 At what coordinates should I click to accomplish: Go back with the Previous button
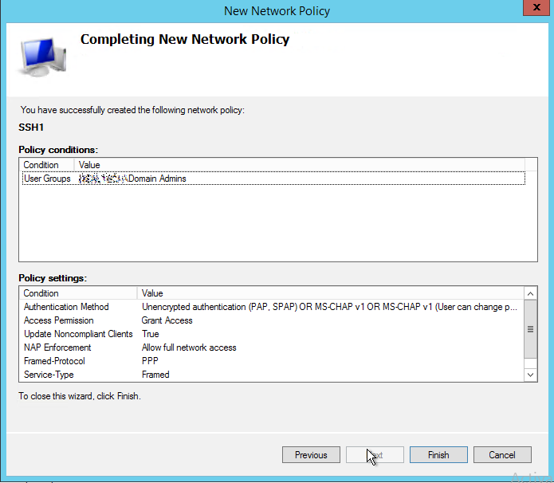311,455
